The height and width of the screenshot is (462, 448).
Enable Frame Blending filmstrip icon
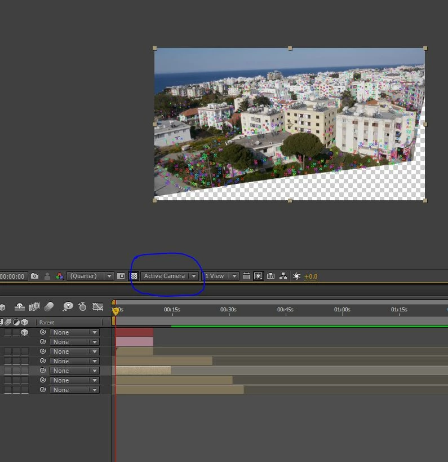click(x=34, y=307)
